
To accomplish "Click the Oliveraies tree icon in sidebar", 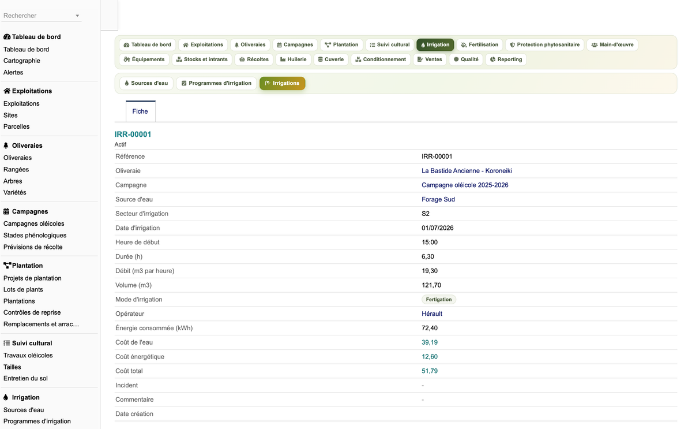I will pyautogui.click(x=6, y=146).
